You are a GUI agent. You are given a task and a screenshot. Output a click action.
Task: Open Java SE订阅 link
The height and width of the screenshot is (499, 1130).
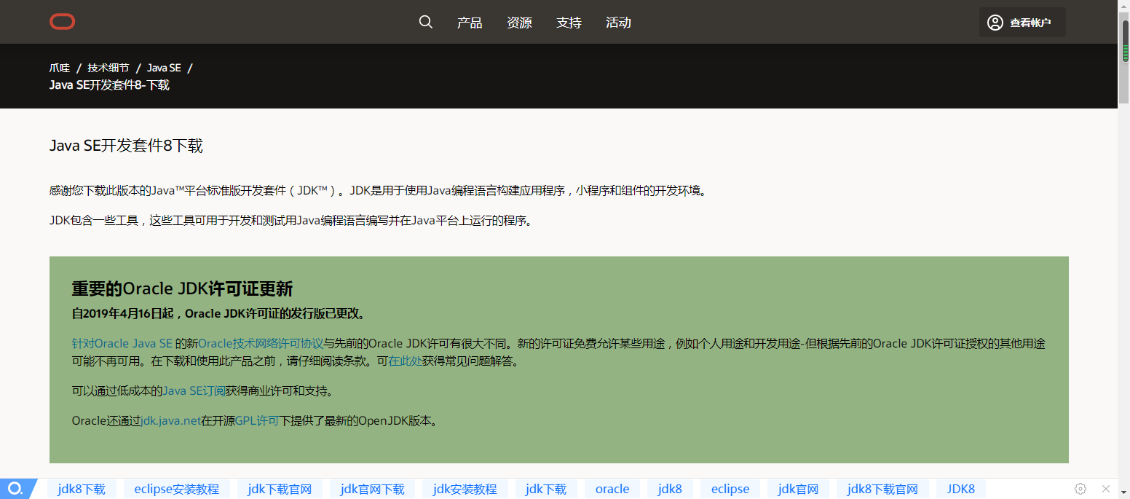tap(193, 390)
